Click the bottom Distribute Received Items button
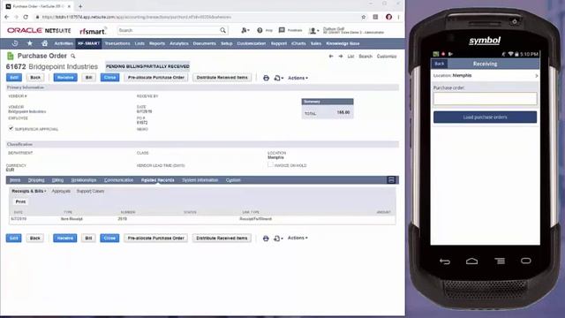 tap(222, 238)
